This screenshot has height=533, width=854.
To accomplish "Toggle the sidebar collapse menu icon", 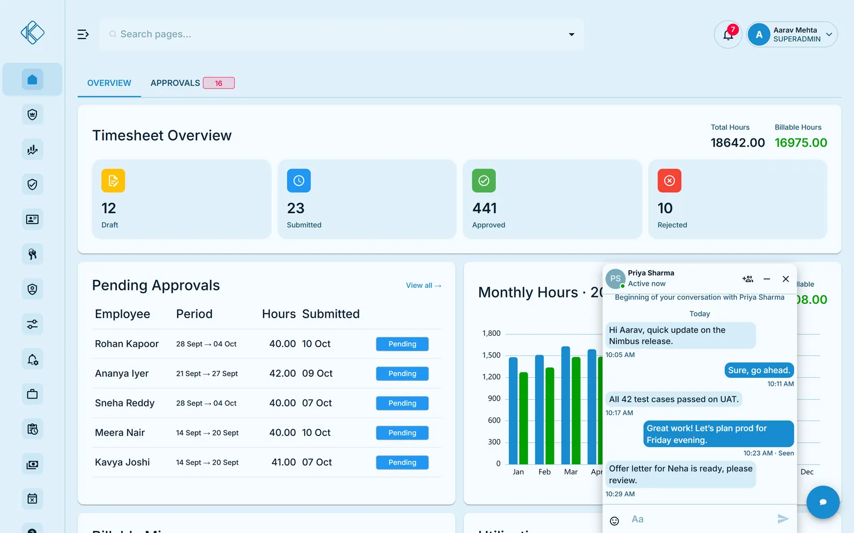I will click(x=83, y=34).
